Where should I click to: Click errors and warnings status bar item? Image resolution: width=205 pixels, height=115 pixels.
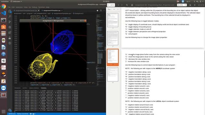point(33,114)
